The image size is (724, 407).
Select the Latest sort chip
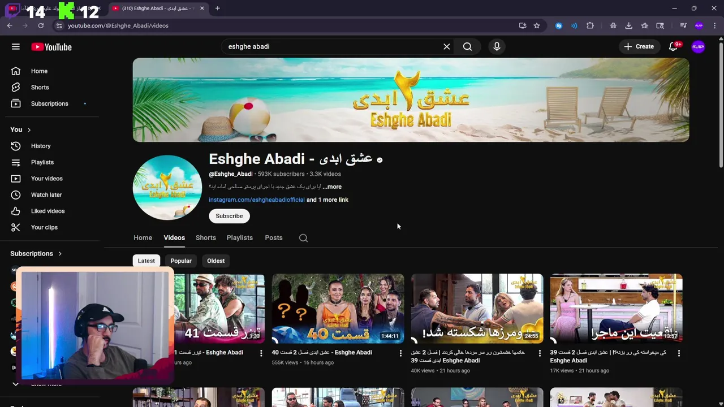pyautogui.click(x=146, y=261)
